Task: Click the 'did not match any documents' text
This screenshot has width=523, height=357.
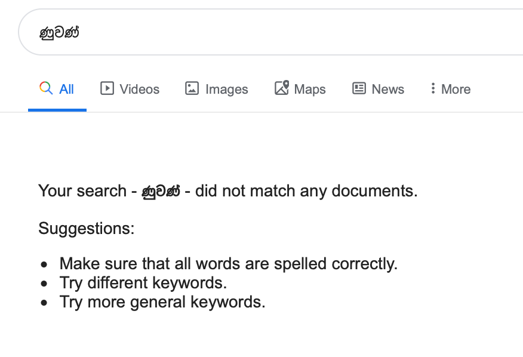Action: [306, 191]
